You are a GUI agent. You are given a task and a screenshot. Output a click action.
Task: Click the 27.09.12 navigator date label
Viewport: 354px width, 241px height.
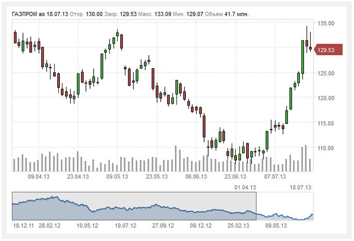163,226
